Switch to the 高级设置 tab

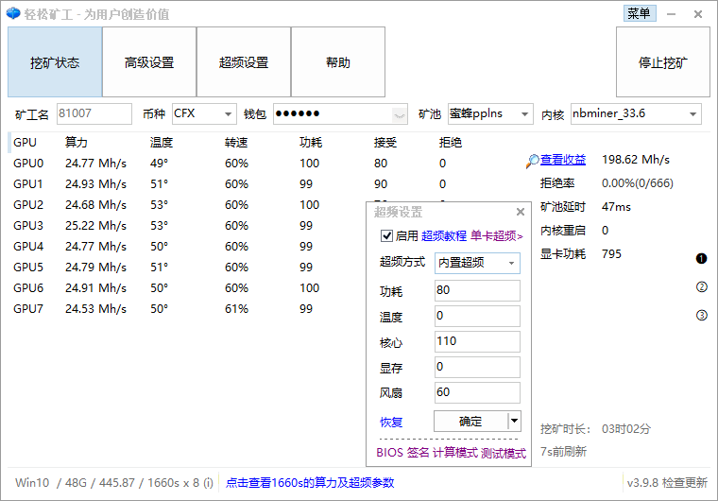click(149, 62)
